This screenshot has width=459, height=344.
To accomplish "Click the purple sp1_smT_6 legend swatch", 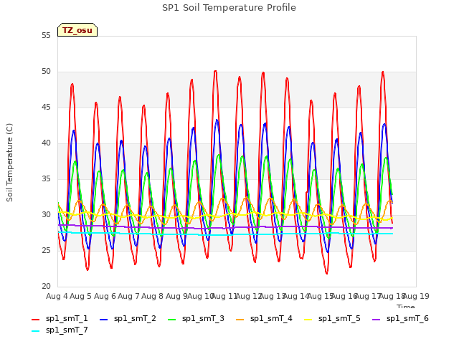I will pos(376,320).
